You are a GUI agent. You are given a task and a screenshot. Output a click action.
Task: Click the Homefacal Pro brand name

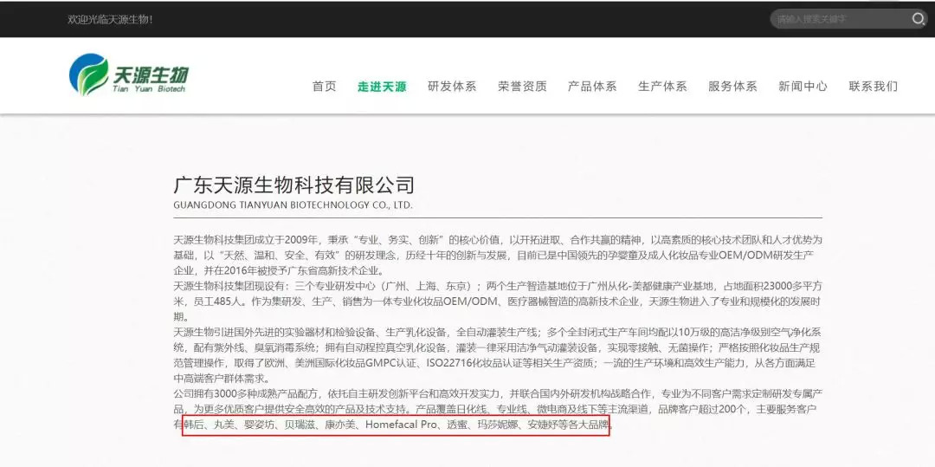pyautogui.click(x=401, y=425)
